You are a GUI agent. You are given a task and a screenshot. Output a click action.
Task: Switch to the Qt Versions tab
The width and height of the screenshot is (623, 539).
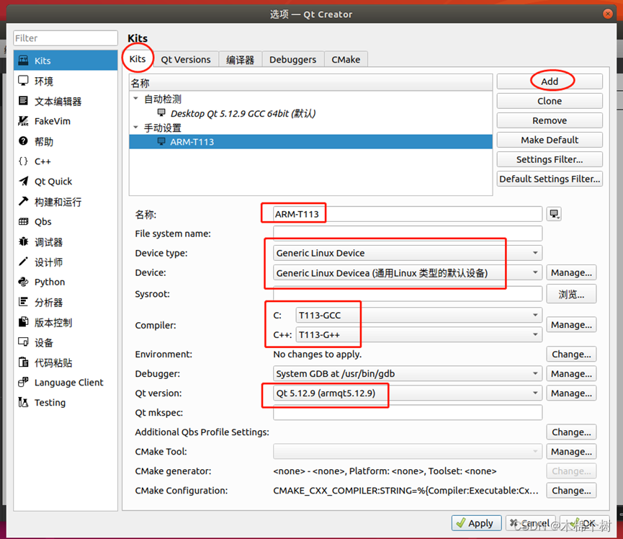point(186,59)
